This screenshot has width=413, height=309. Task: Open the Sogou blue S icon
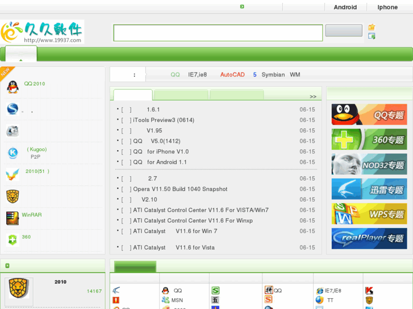pos(12,109)
